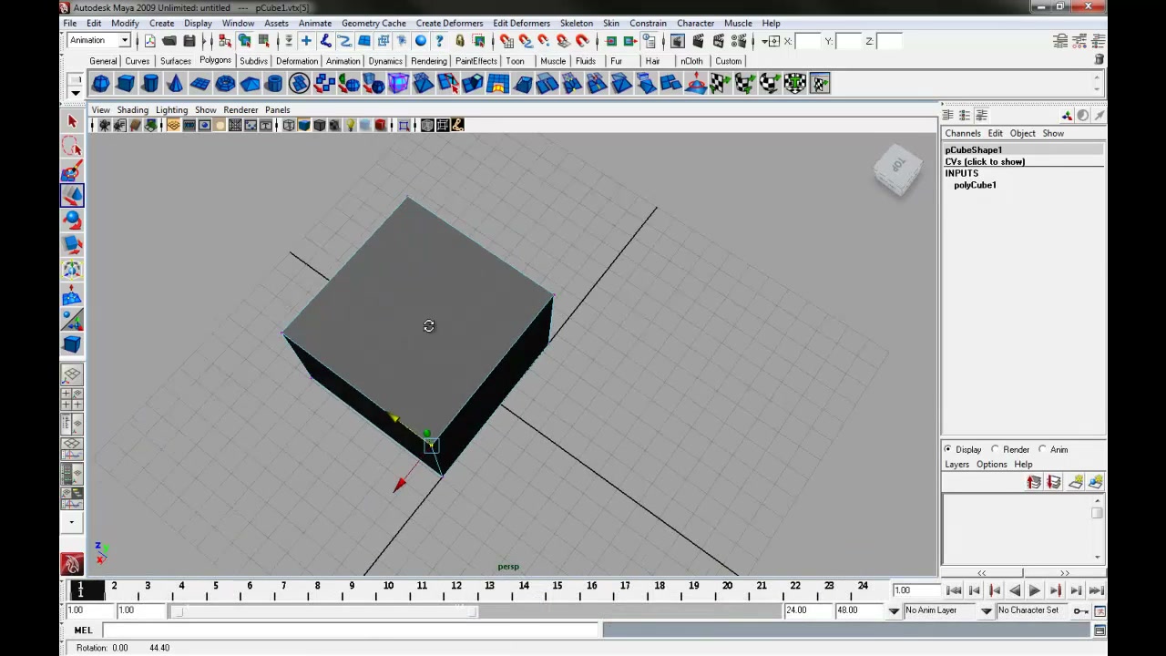The width and height of the screenshot is (1166, 656).
Task: Open the viewport Shading menu
Action: (x=132, y=109)
